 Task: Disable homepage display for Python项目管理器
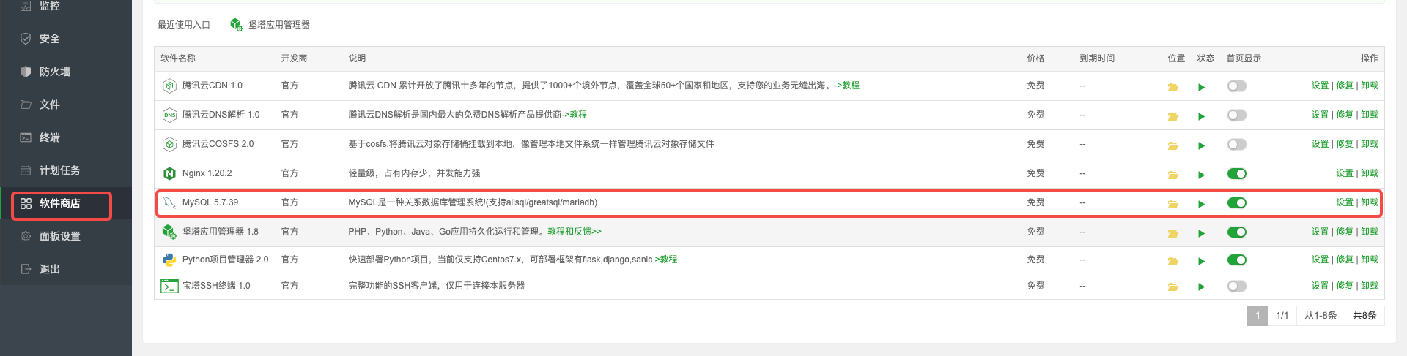tap(1237, 260)
